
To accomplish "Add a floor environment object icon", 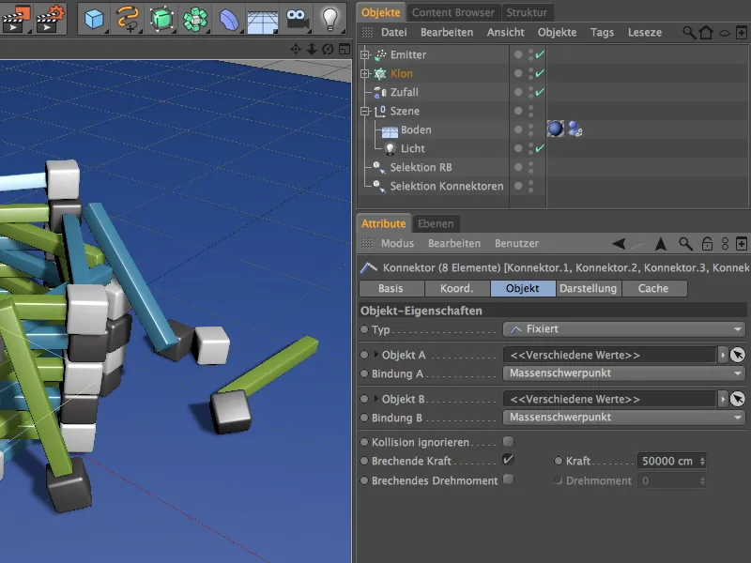I will [263, 21].
